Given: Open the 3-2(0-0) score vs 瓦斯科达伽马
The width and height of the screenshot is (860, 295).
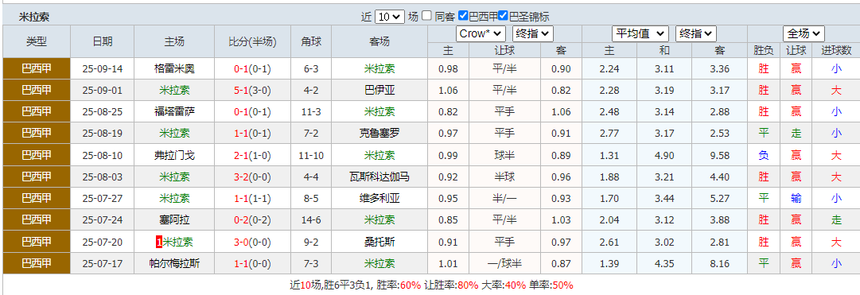Looking at the screenshot, I should [252, 177].
